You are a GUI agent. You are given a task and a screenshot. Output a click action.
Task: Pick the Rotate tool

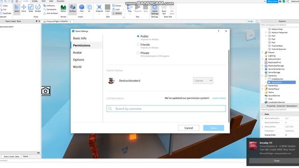[38, 8]
